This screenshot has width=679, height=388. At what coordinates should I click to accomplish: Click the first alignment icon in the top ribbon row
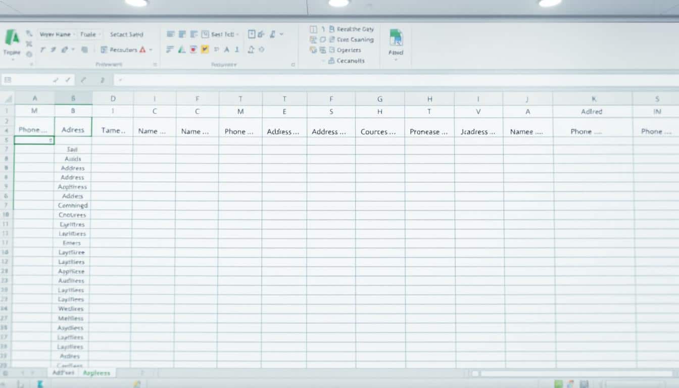[x=171, y=34]
